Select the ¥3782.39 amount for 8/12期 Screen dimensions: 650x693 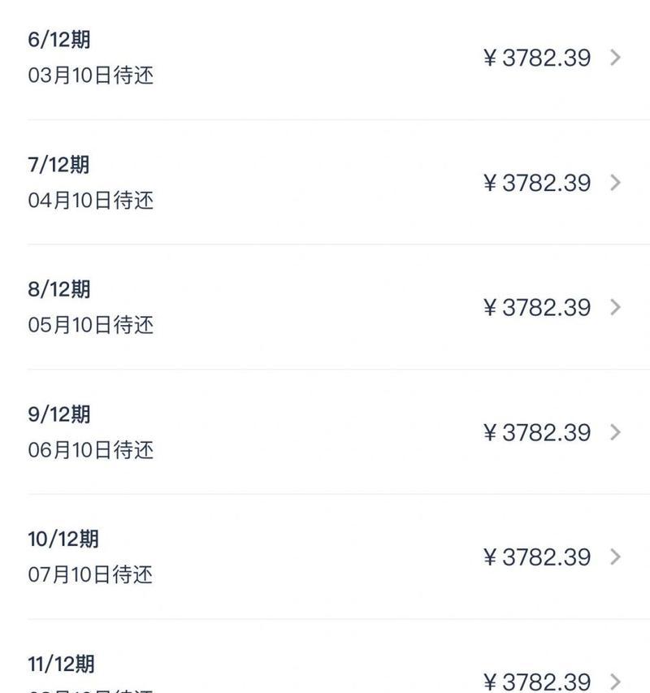click(x=537, y=308)
